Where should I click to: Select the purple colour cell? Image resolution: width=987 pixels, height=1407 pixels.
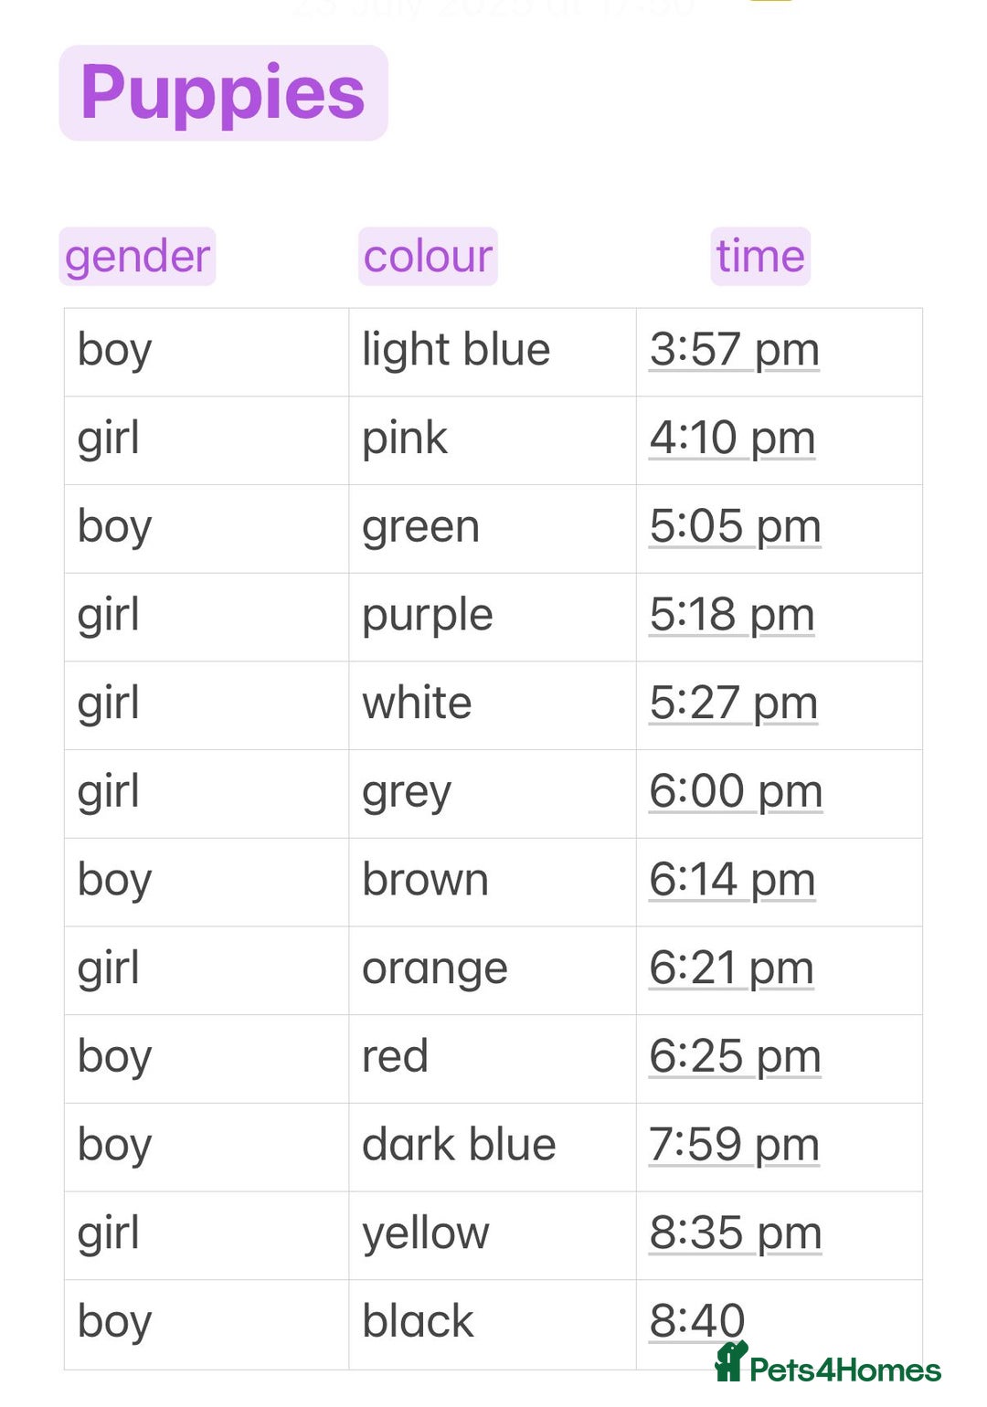493,618
